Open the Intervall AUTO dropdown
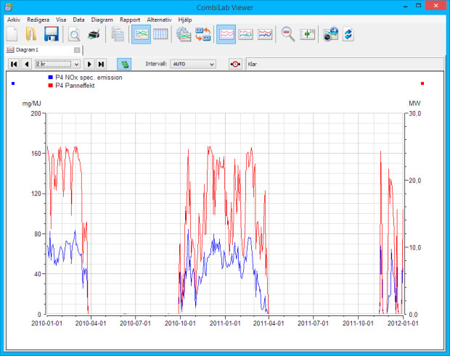 coord(193,64)
